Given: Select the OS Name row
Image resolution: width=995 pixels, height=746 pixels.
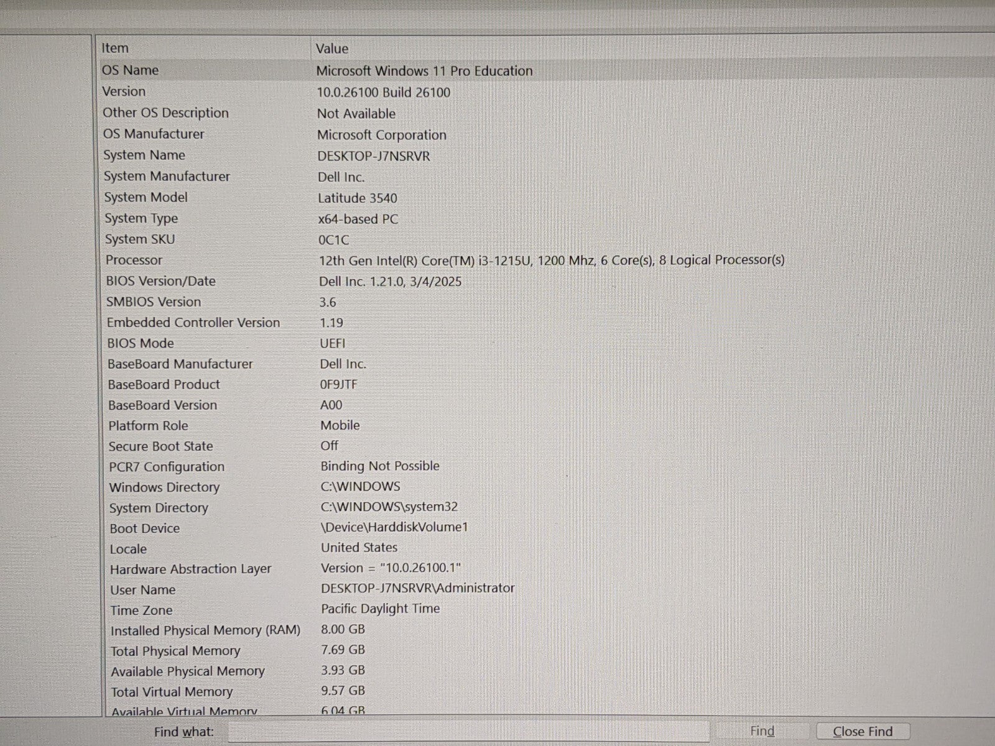Looking at the screenshot, I should (x=131, y=70).
